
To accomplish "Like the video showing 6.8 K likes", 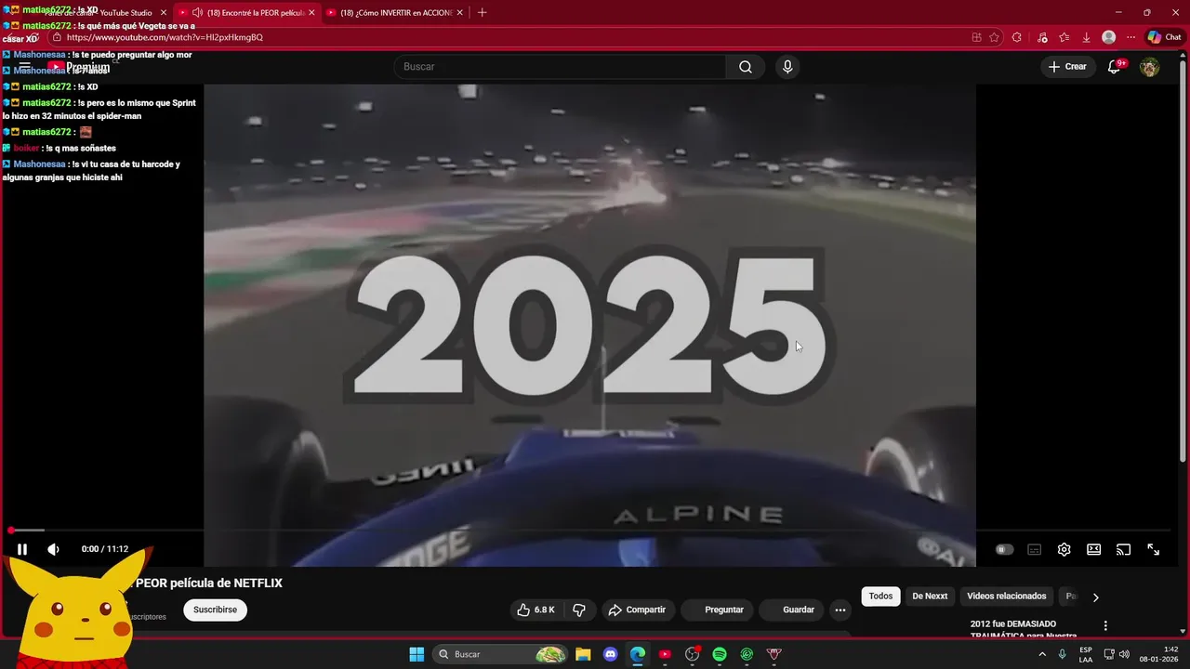I will pyautogui.click(x=535, y=610).
